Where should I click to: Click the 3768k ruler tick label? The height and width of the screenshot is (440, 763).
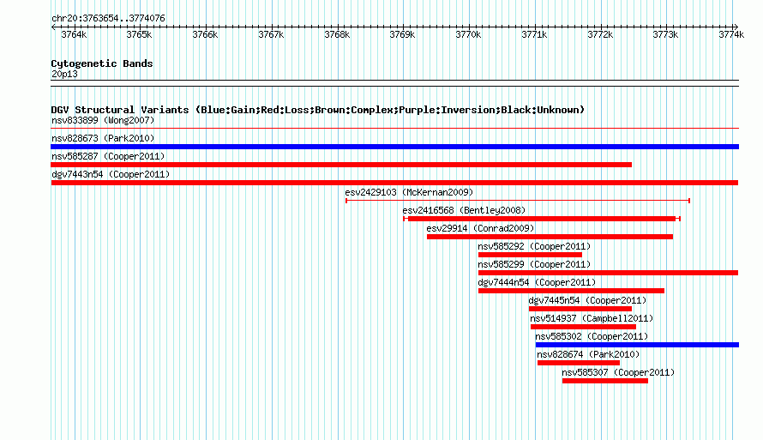pyautogui.click(x=337, y=34)
